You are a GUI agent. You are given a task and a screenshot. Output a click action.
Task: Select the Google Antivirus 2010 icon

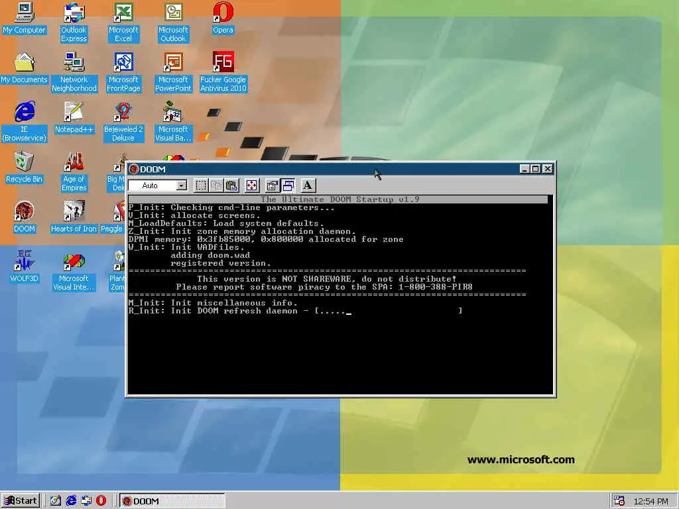click(223, 72)
